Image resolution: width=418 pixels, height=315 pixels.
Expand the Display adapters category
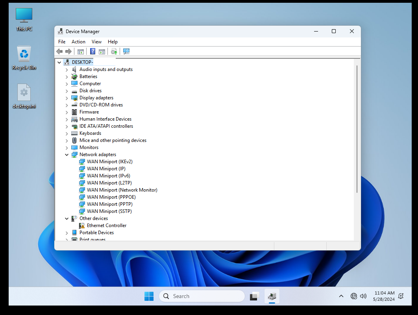(67, 98)
